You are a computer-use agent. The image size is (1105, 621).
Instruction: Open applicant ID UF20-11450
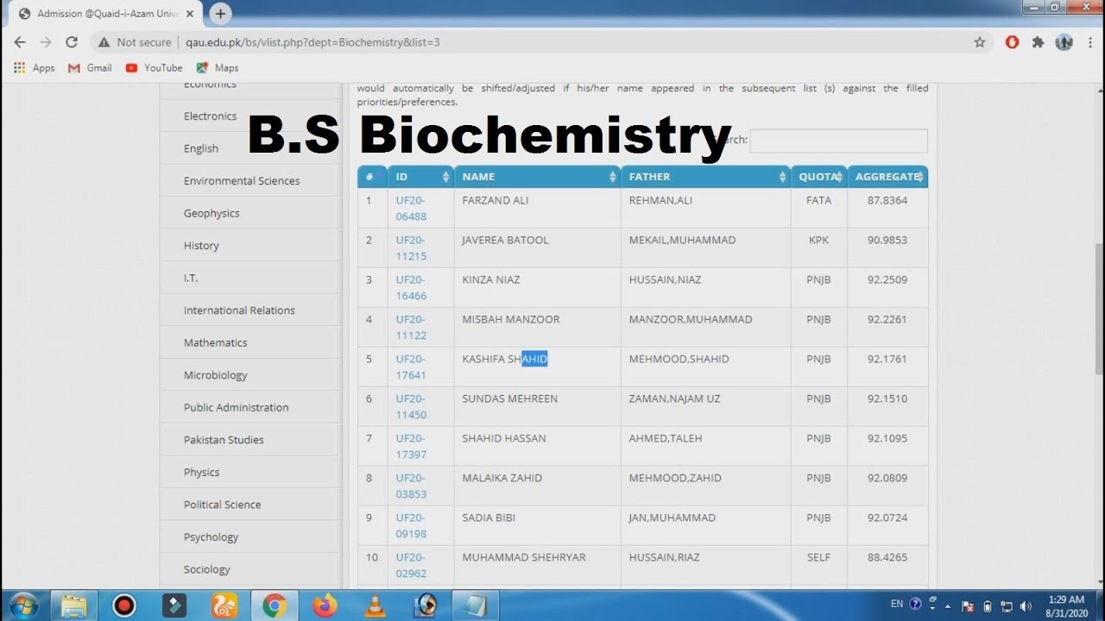(411, 406)
